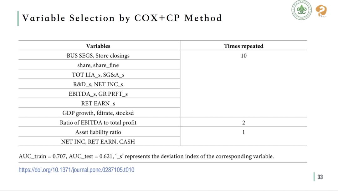Select 'Ratio of EBITDA to total profit' cell
Viewport: 338px width, 191px height.
pyautogui.click(x=98, y=123)
